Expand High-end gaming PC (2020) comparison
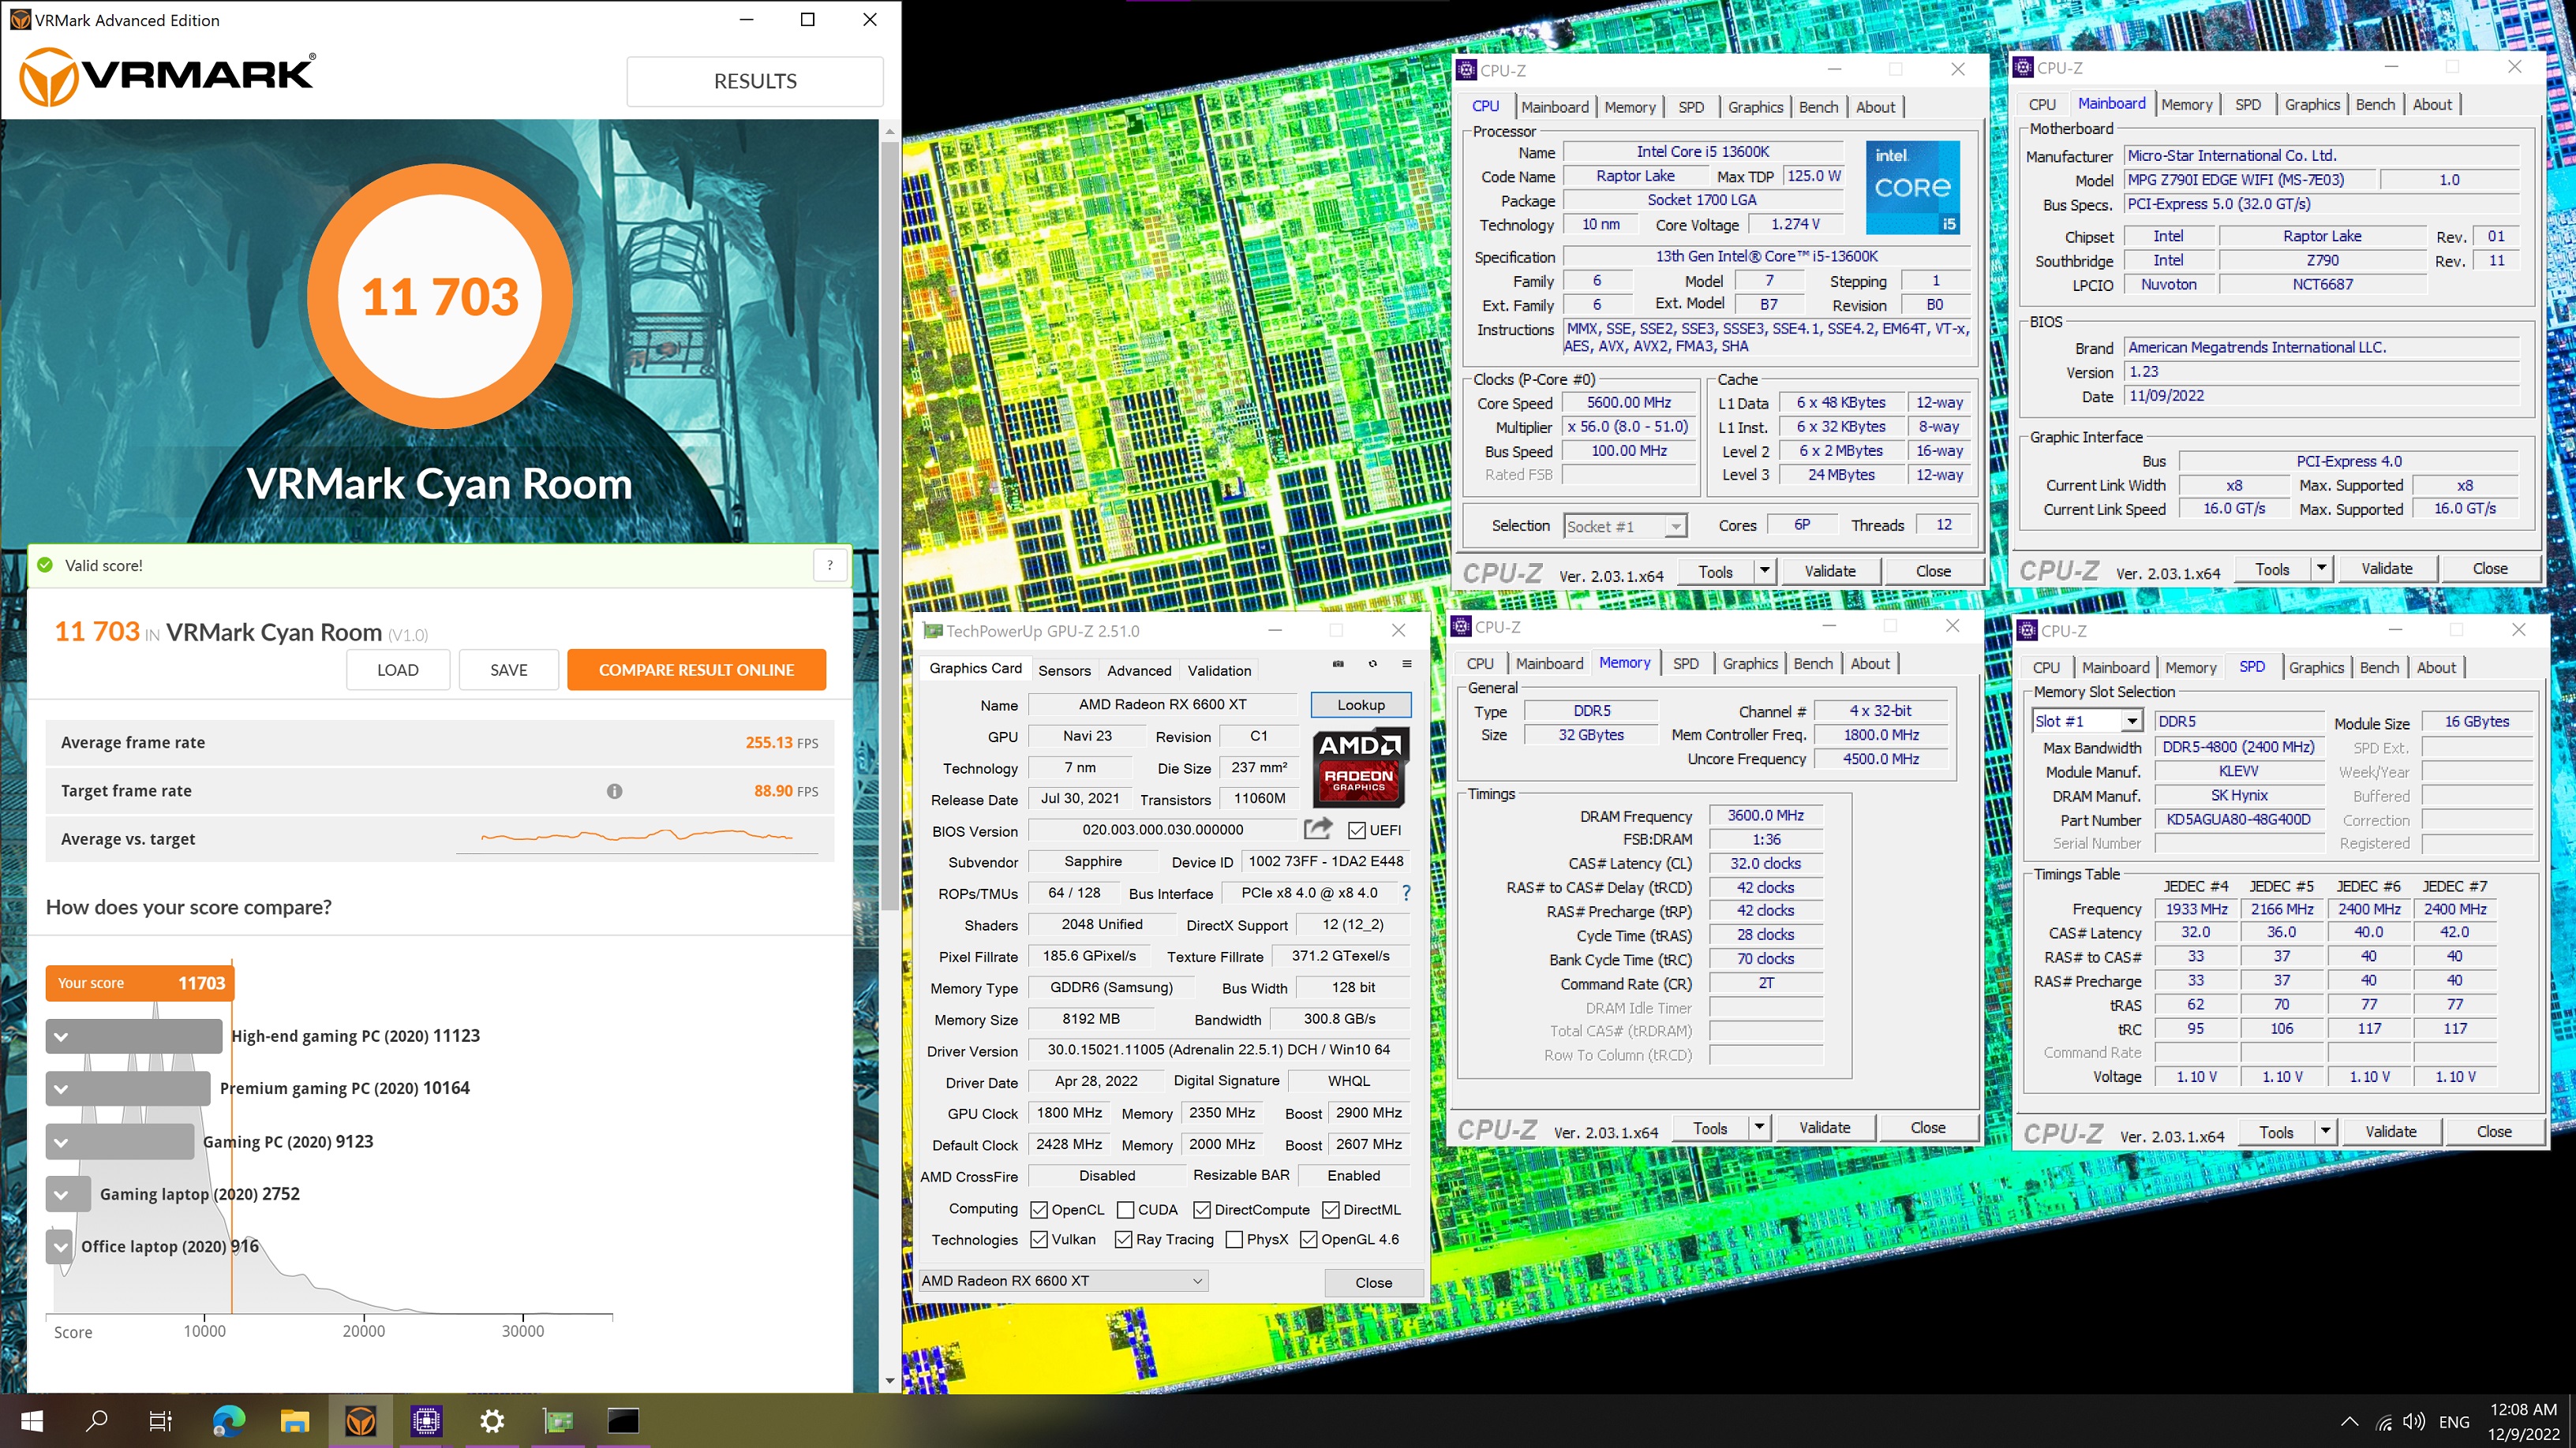 click(x=61, y=1036)
